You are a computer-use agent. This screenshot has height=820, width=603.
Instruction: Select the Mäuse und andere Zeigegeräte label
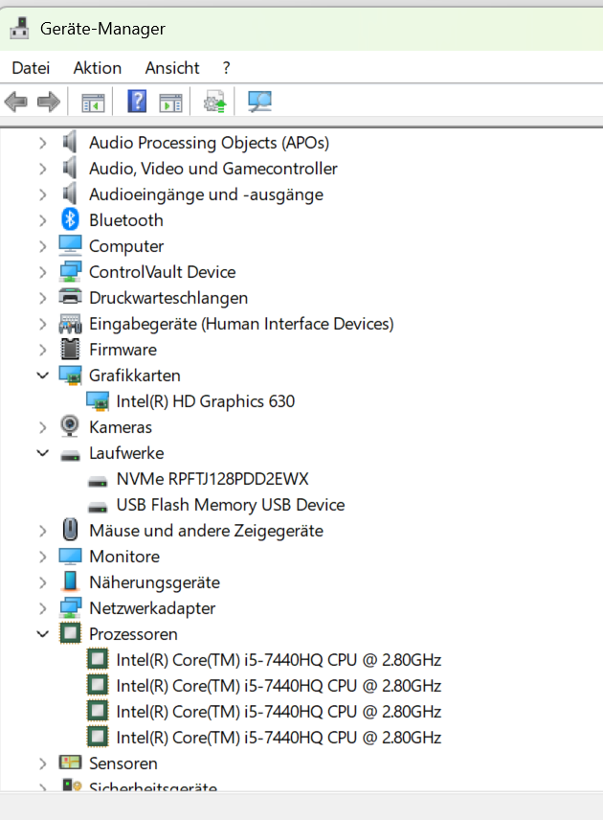[x=206, y=531]
